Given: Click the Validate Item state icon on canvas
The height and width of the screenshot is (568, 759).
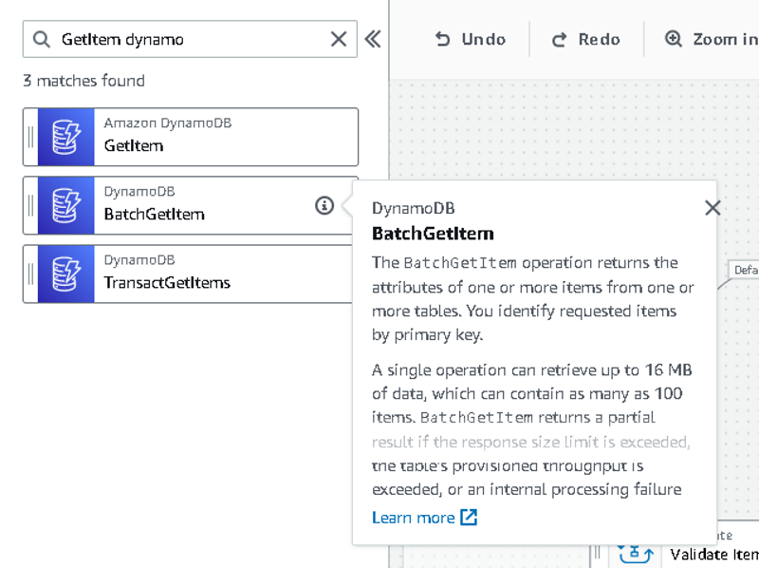Looking at the screenshot, I should coord(634,552).
